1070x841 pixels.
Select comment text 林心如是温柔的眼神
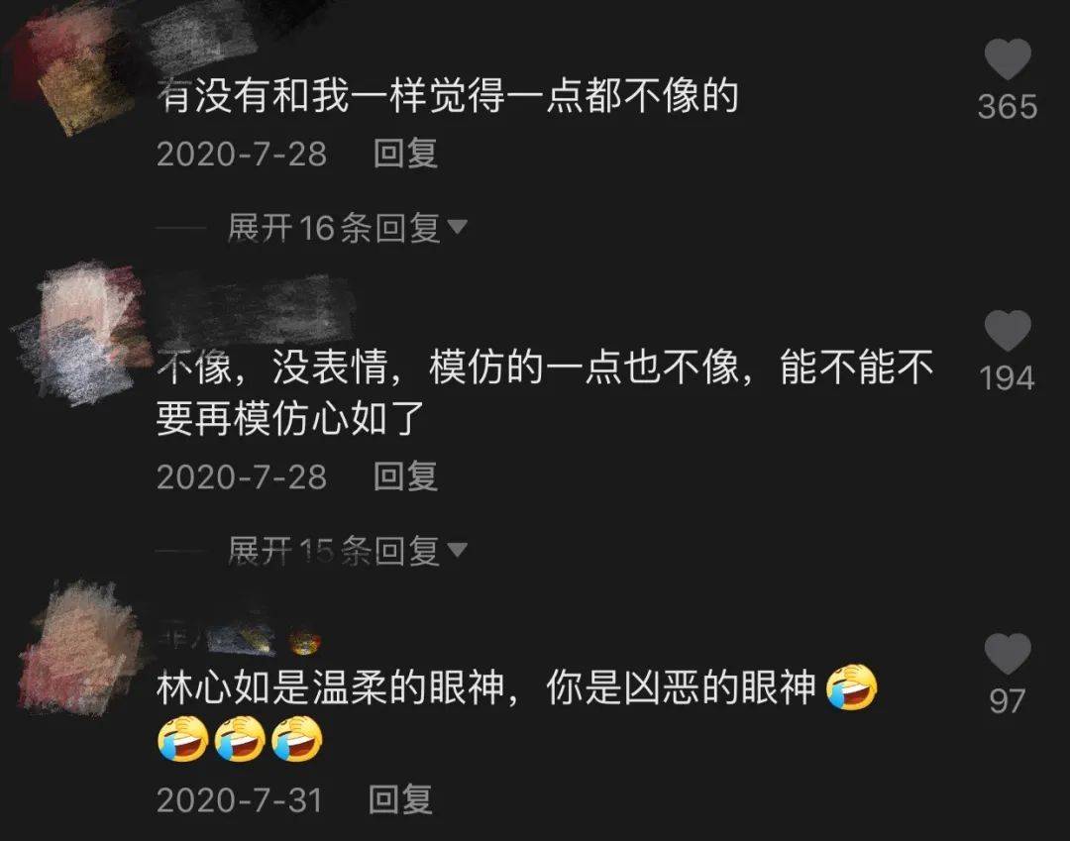pyautogui.click(x=330, y=687)
